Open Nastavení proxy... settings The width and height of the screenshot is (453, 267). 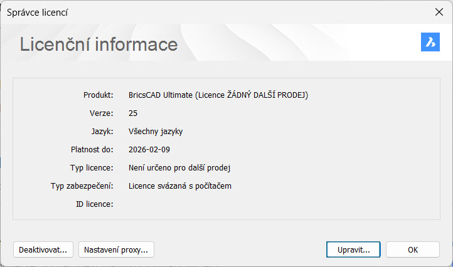point(116,249)
